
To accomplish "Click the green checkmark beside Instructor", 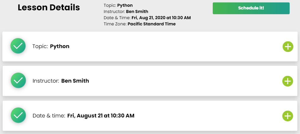I will [x=18, y=80].
